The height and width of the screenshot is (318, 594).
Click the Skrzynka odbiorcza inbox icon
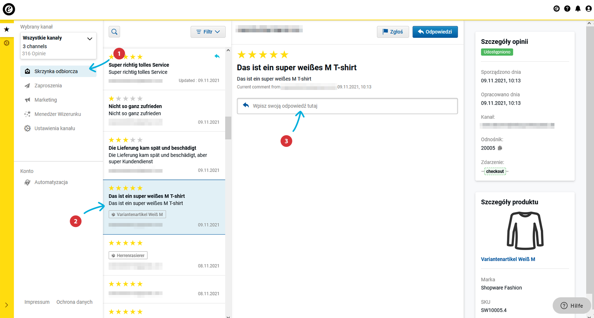[27, 71]
